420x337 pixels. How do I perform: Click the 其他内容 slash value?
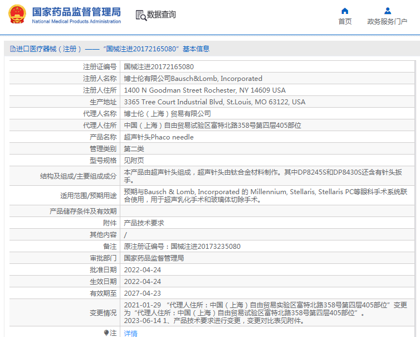click(x=125, y=235)
